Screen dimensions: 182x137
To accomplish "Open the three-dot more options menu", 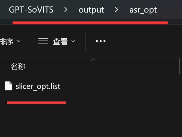I will pos(101,41).
